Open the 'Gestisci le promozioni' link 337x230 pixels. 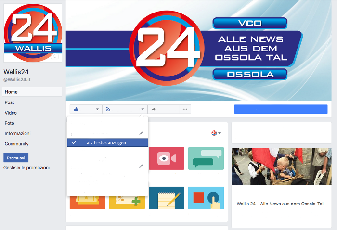point(26,168)
